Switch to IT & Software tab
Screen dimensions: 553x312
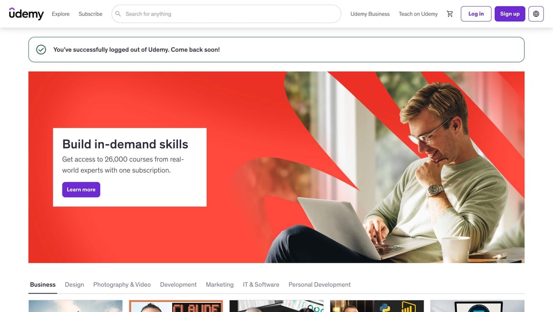[261, 284]
